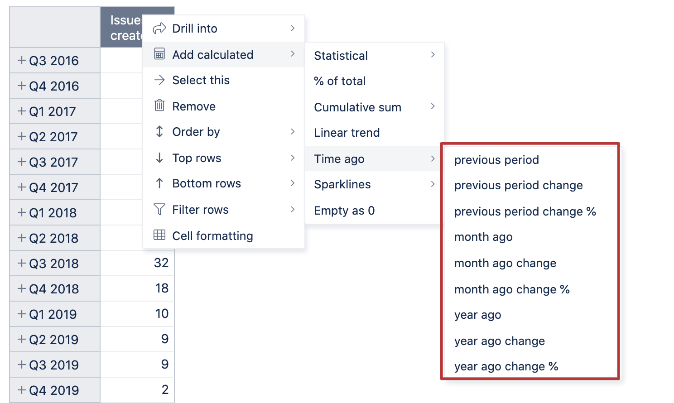Viewport: 674px width, 403px height.
Task: Click the Empty as 0 option
Action: [x=344, y=211]
